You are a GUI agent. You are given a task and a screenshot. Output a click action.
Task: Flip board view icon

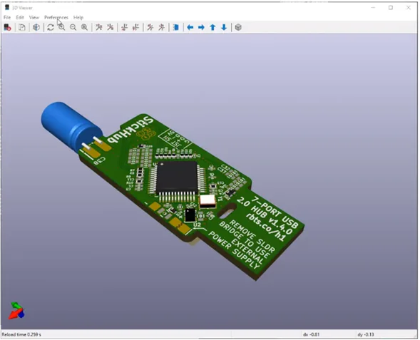click(175, 27)
